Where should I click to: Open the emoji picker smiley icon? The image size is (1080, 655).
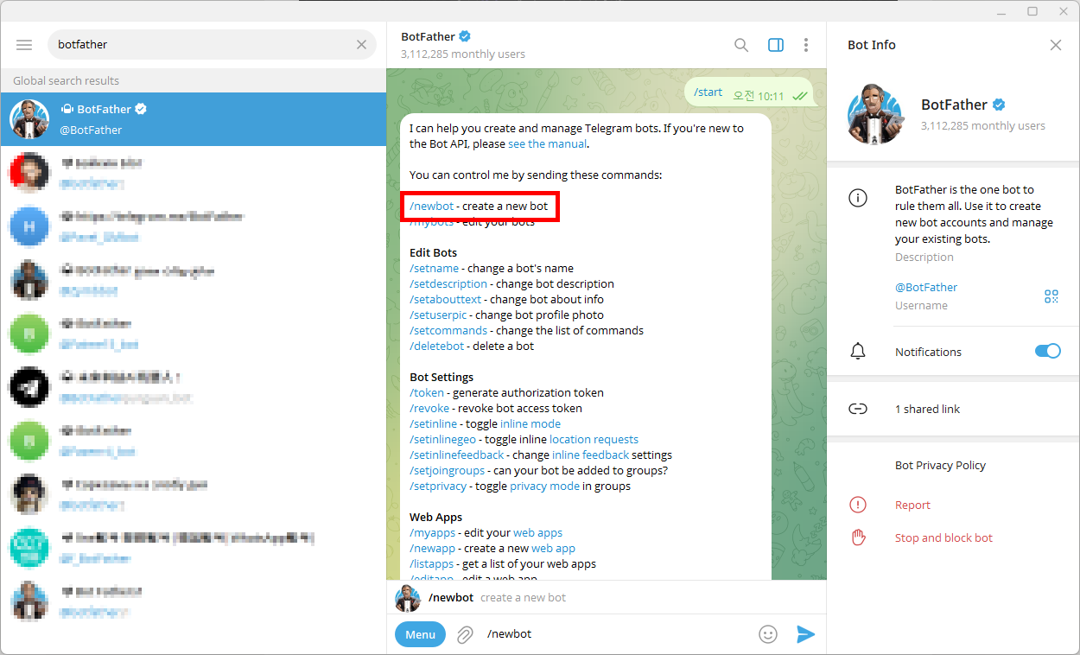pyautogui.click(x=768, y=634)
